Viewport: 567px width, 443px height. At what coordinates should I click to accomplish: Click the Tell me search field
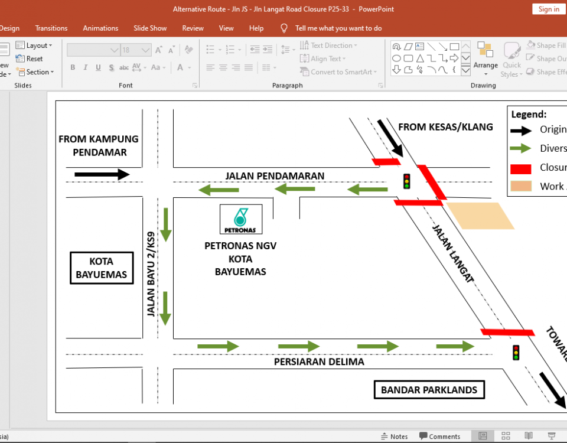338,28
